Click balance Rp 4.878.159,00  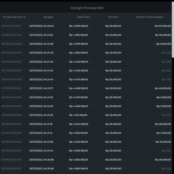pyautogui.click(x=78, y=26)
